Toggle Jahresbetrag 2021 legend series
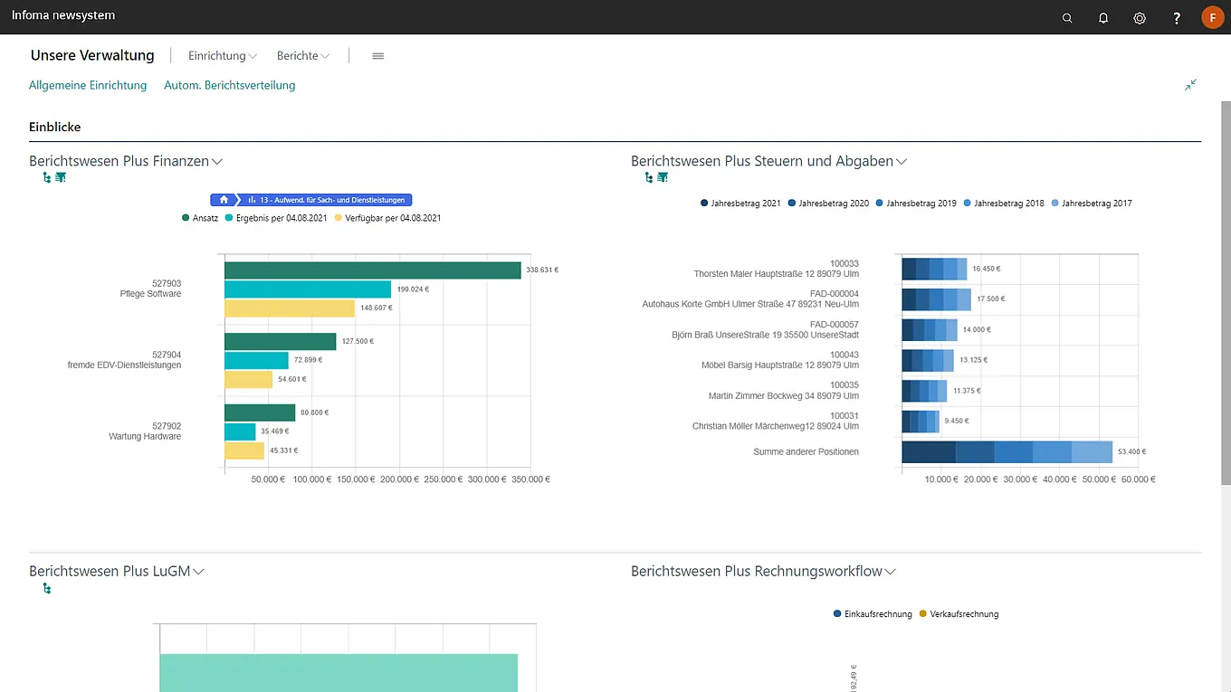The height and width of the screenshot is (692, 1231). 740,204
